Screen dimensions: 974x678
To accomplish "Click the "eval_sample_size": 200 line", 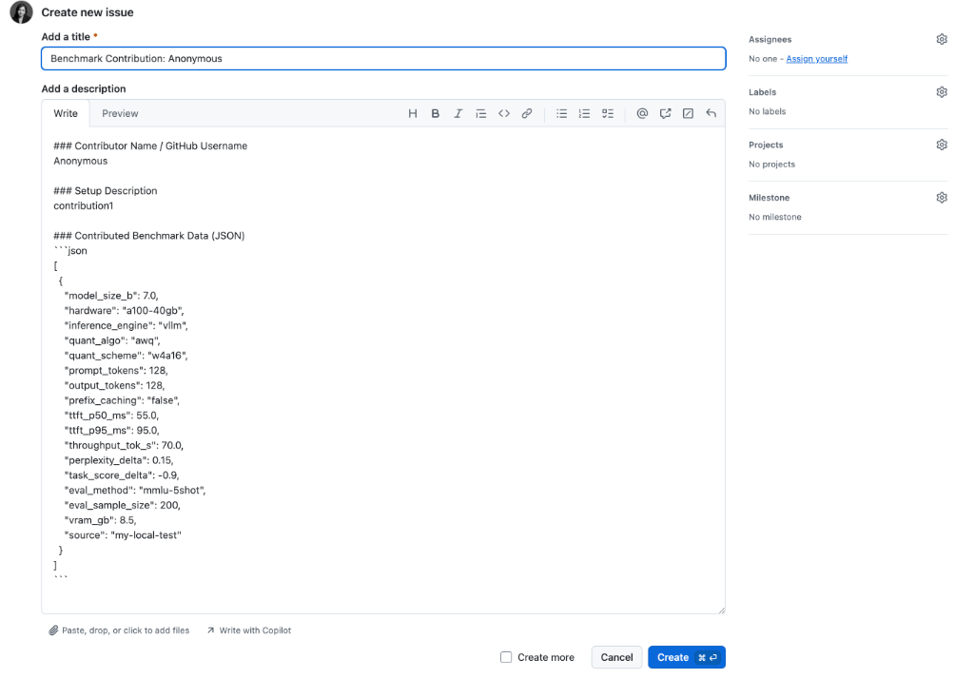I will pos(123,505).
